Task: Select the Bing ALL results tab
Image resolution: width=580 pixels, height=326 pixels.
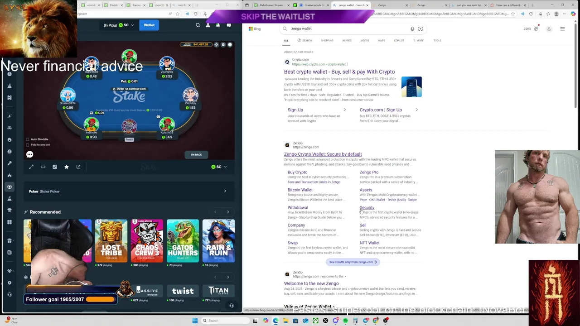Action: coord(286,41)
